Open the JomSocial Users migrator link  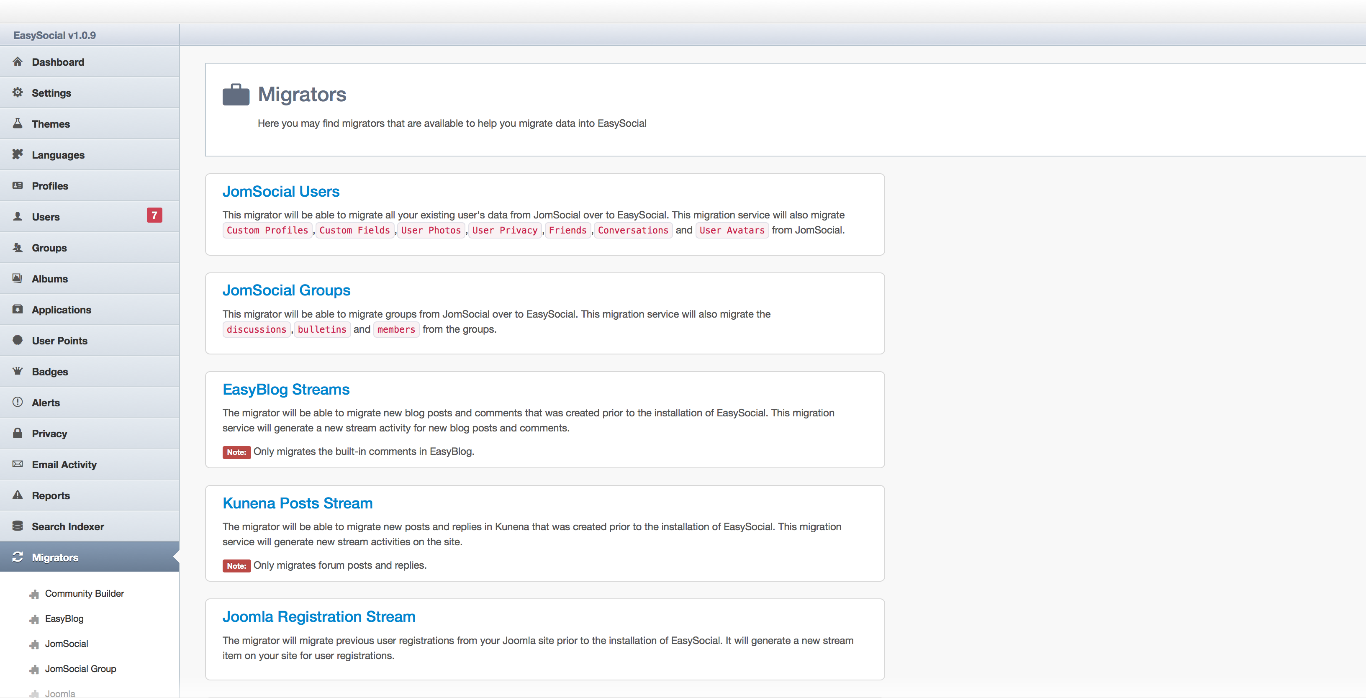point(281,192)
